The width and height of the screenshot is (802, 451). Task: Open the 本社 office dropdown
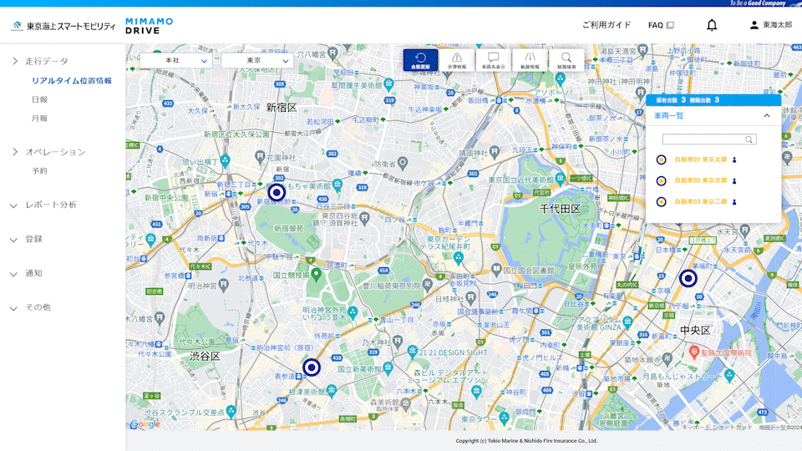176,60
